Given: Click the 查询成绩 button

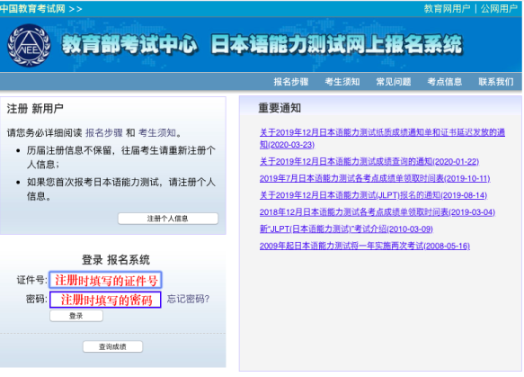Looking at the screenshot, I should pos(112,346).
